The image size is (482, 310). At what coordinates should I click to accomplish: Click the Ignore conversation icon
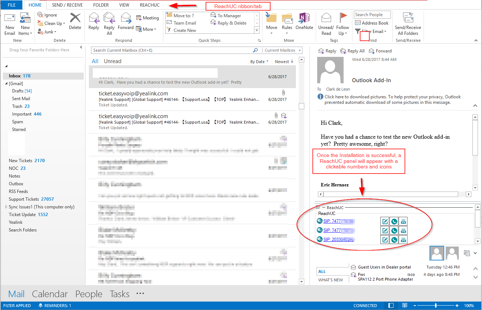41,15
